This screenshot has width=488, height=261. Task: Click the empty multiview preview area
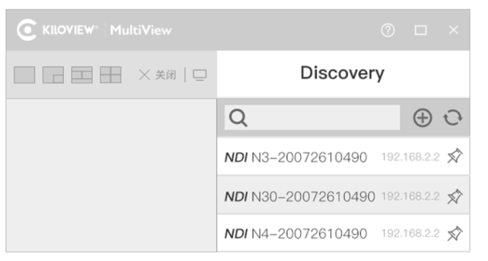coord(111,175)
